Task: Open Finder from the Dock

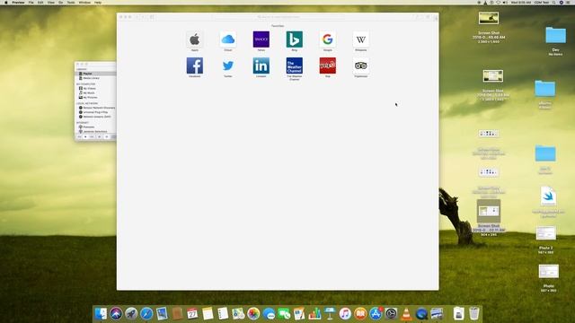Action: [x=101, y=314]
